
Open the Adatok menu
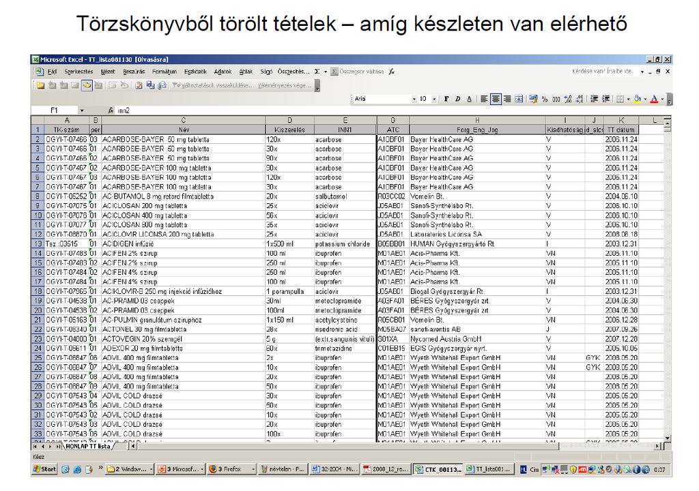tap(223, 72)
